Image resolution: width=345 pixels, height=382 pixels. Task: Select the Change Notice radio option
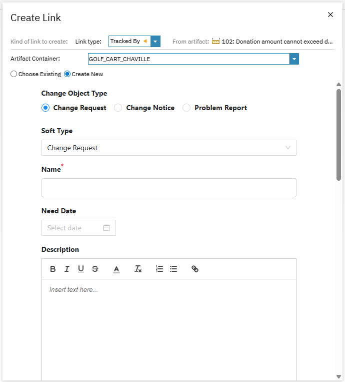(118, 108)
